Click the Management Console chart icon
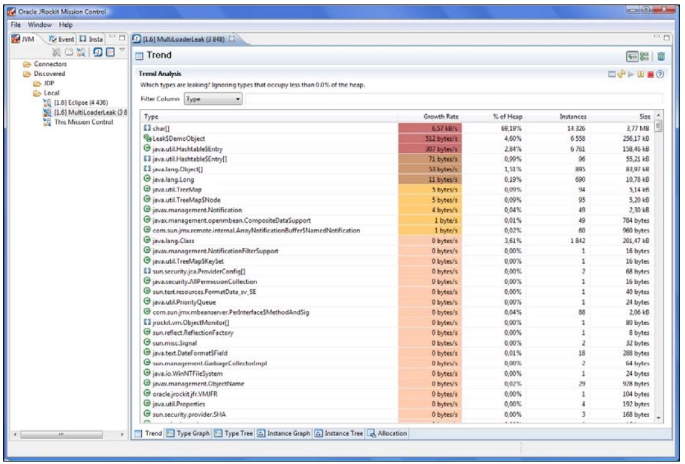Screen dimensions: 685x464 [x=111, y=52]
